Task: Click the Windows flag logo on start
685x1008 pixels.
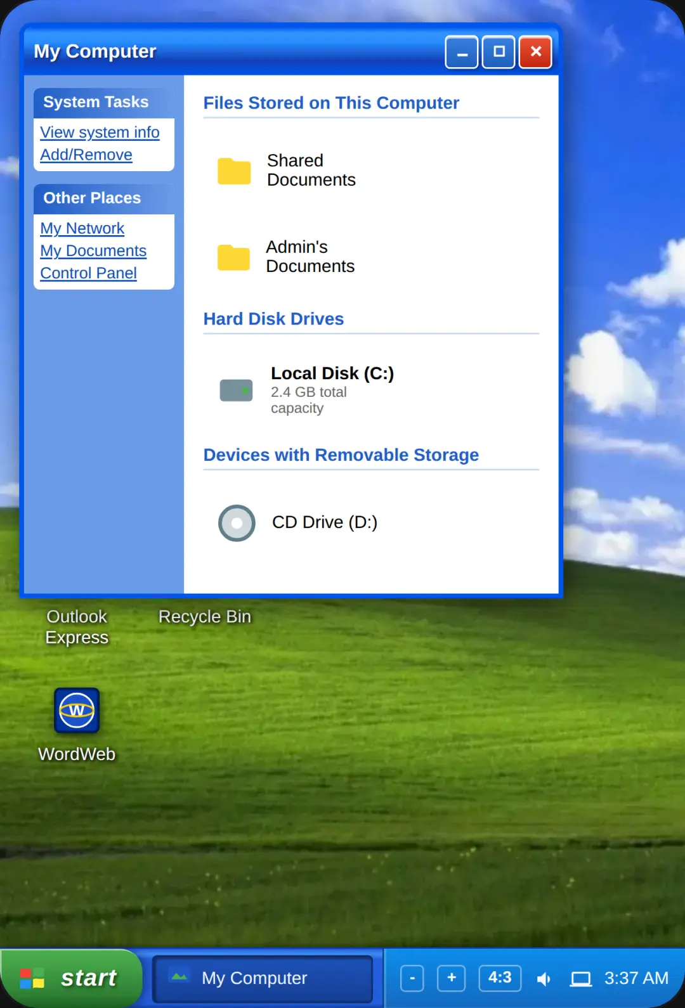Action: pos(32,978)
